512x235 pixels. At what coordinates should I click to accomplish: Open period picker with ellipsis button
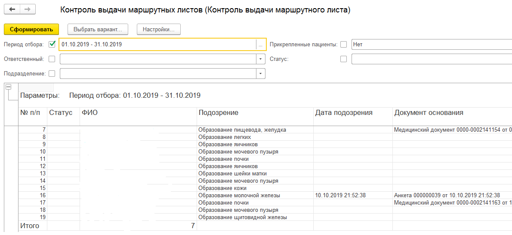point(260,44)
